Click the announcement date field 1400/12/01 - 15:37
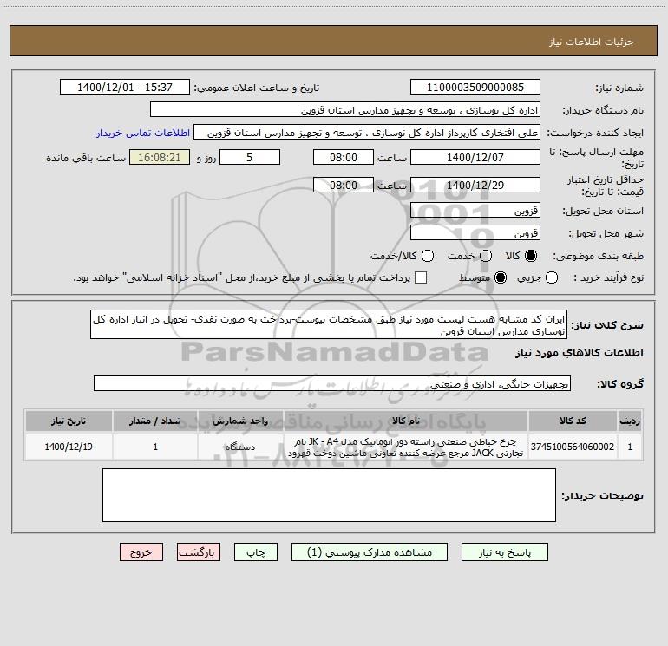668x646 pixels. click(x=125, y=87)
